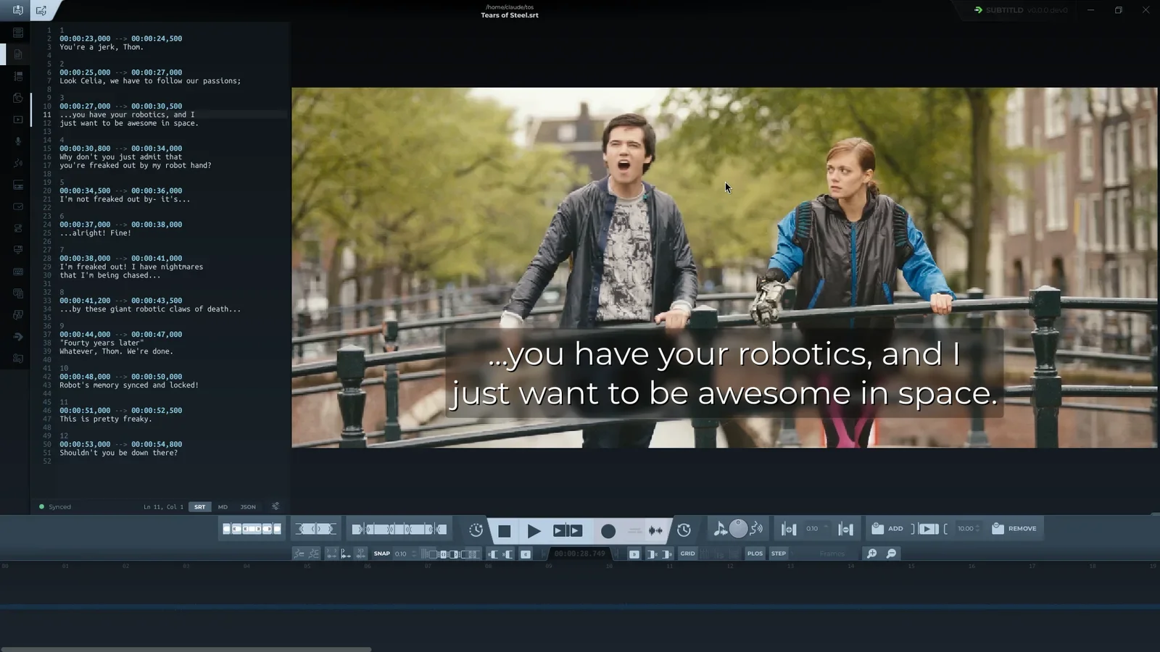The width and height of the screenshot is (1160, 652).
Task: Toggle the GRID option
Action: point(687,553)
